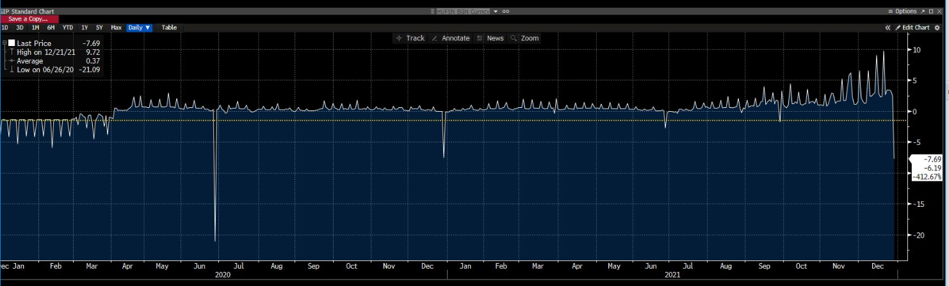Pop out the chart window with arrow icon
The image size is (949, 286).
pos(923,11)
